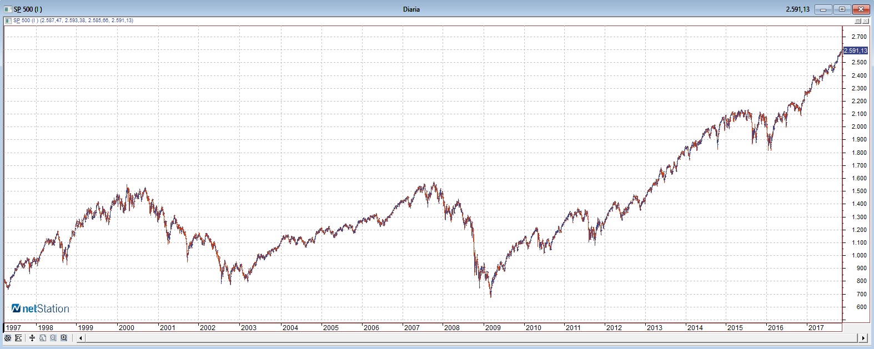Close the inner chart panel
The height and width of the screenshot is (349, 874).
tap(866, 21)
